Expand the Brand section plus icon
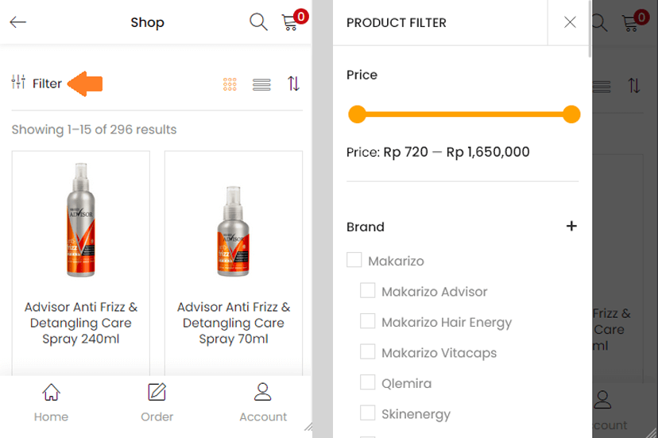 tap(571, 227)
